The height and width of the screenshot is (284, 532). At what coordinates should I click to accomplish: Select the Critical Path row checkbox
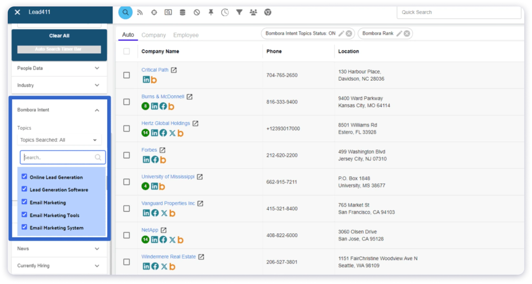tap(127, 75)
